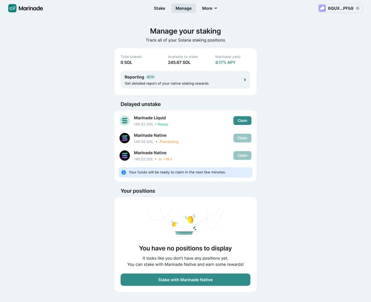The width and height of the screenshot is (371, 302).
Task: Click the Processing Marinade Native token icon
Action: coord(125,138)
